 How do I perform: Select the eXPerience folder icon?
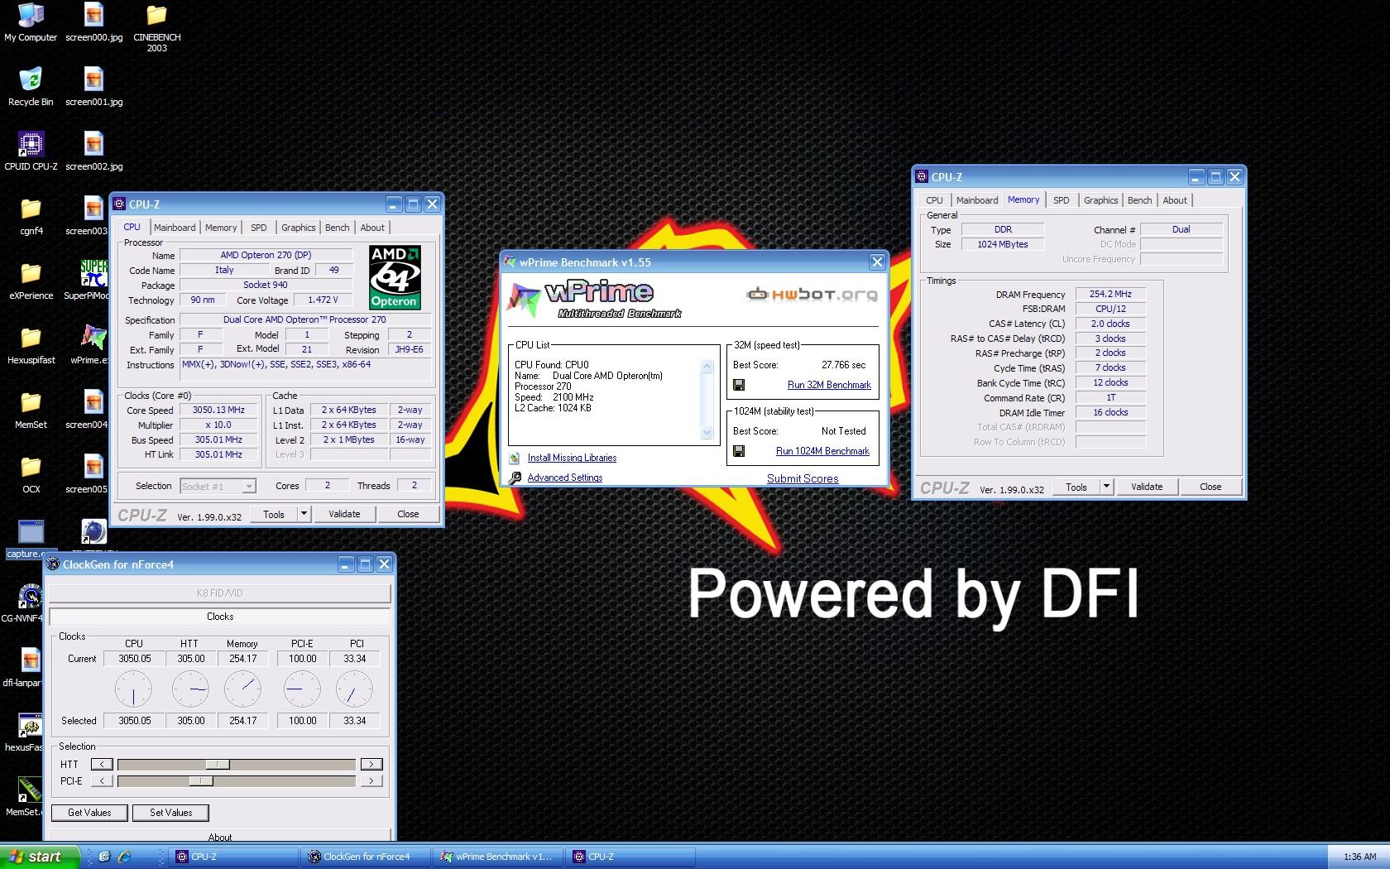pyautogui.click(x=31, y=281)
